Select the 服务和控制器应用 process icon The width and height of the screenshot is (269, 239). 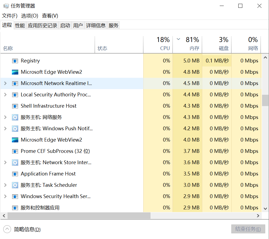coord(15,208)
